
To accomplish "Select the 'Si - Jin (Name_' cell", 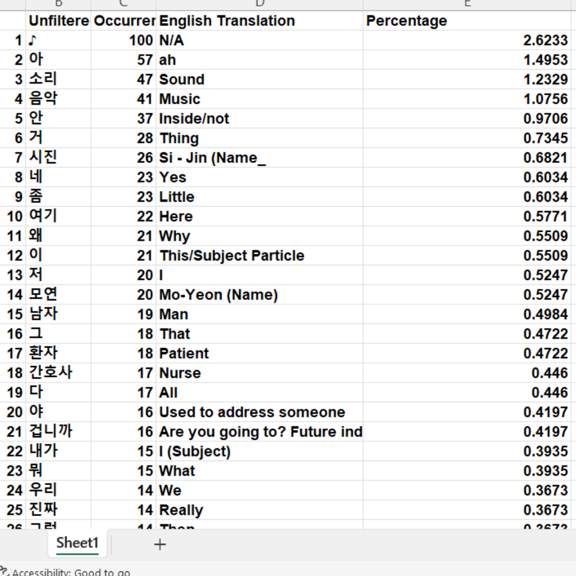I will [260, 158].
